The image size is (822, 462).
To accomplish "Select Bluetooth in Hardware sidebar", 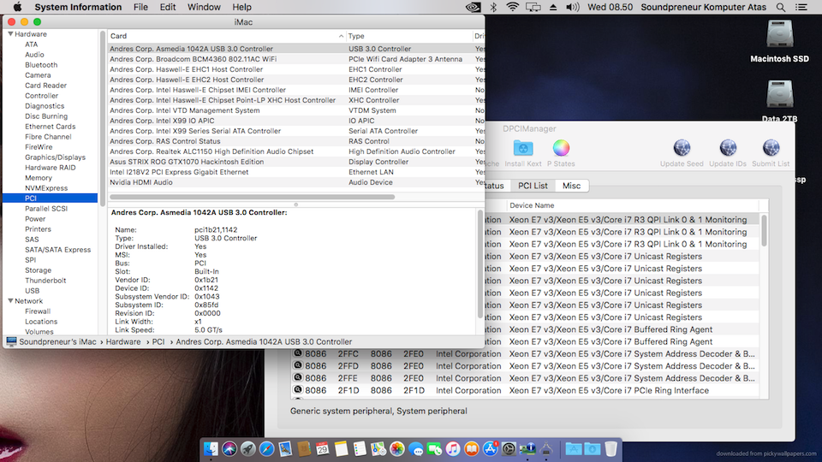I will pos(41,65).
